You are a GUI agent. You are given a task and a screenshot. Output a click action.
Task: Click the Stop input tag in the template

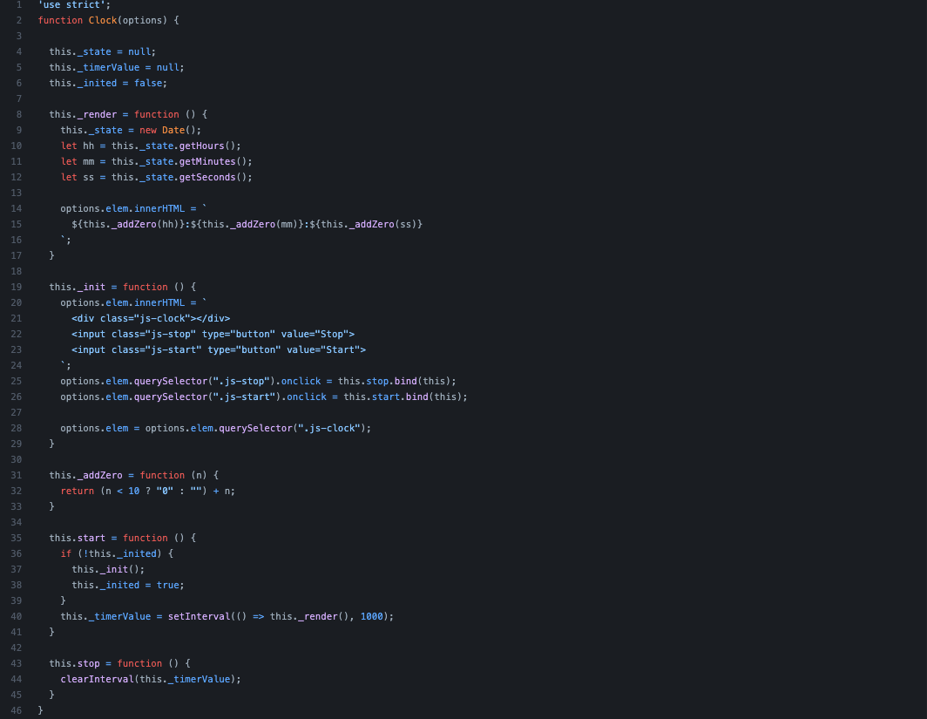[x=213, y=334]
